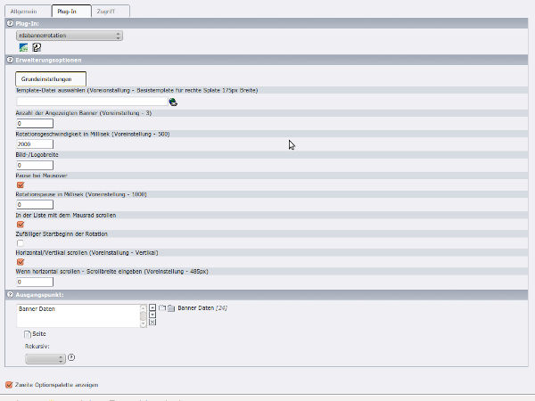The width and height of the screenshot is (535, 401).
Task: Toggle the Pause bei Mausover checkbox
Action: [21, 185]
